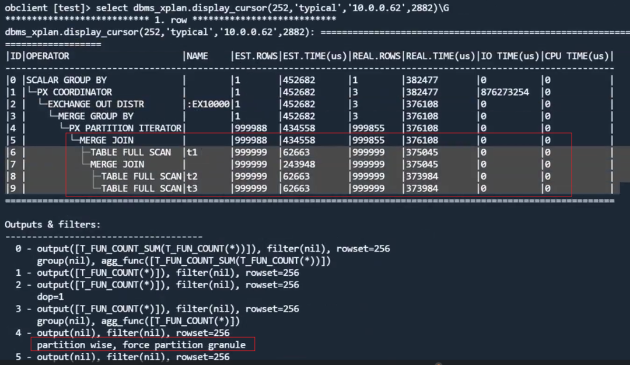
Task: Click output line 0 with T_FUN_COUNT_SUM
Action: [202, 249]
